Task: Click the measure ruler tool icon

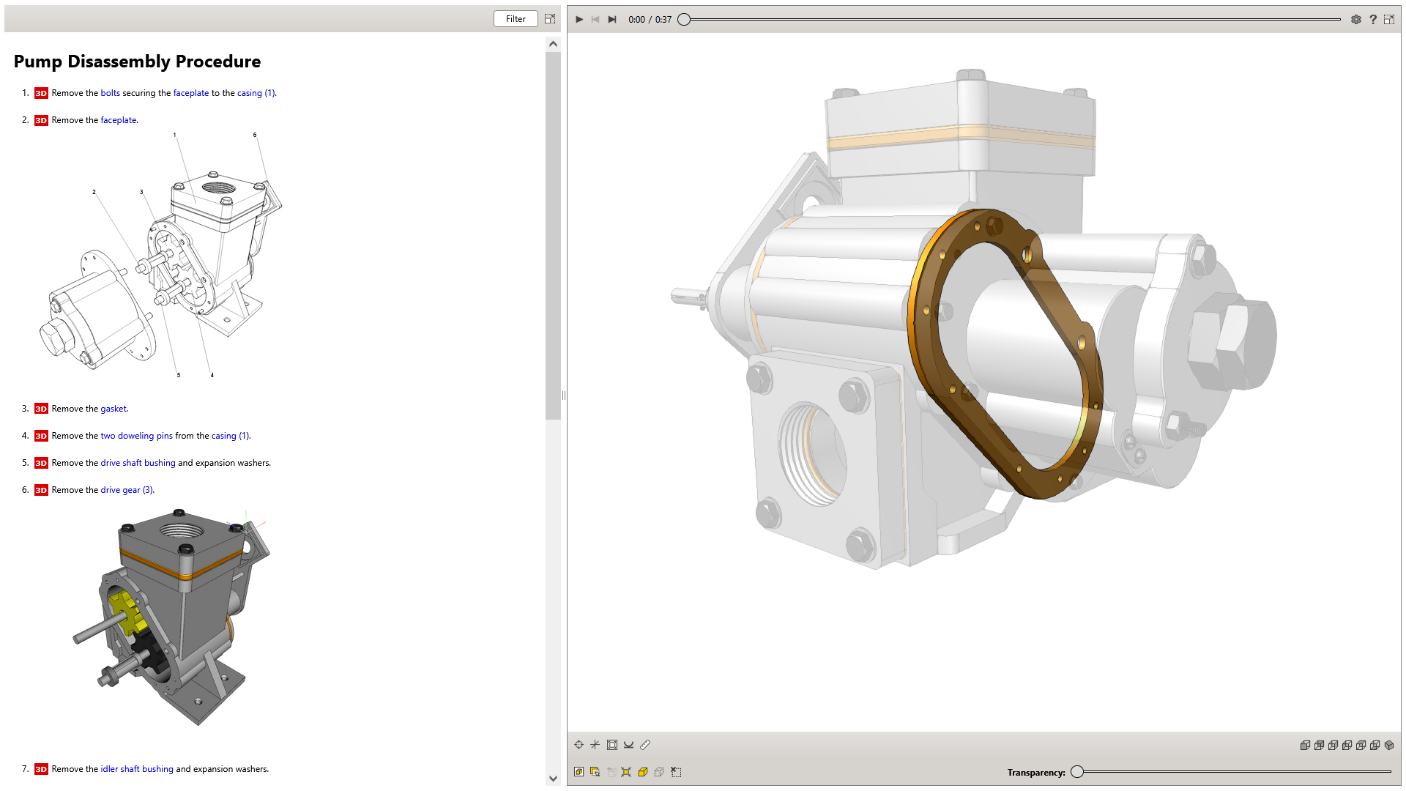Action: tap(645, 745)
